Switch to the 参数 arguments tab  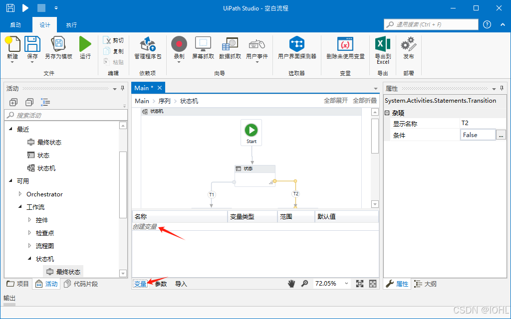[x=161, y=284]
